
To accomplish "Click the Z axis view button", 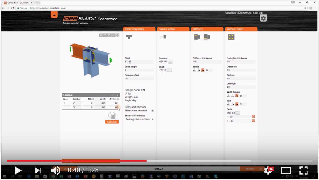I will [109, 35].
